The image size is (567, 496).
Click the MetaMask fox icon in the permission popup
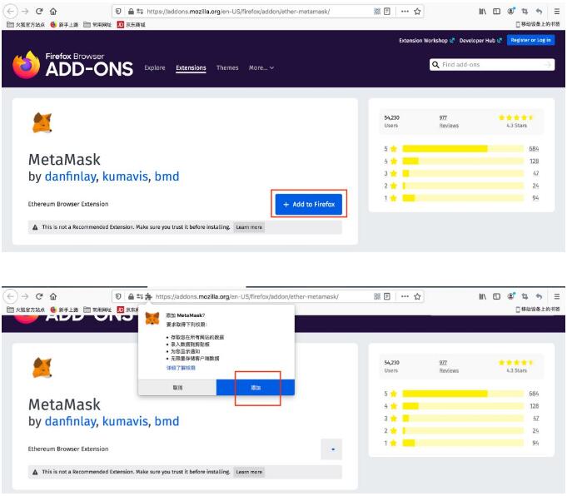(152, 319)
